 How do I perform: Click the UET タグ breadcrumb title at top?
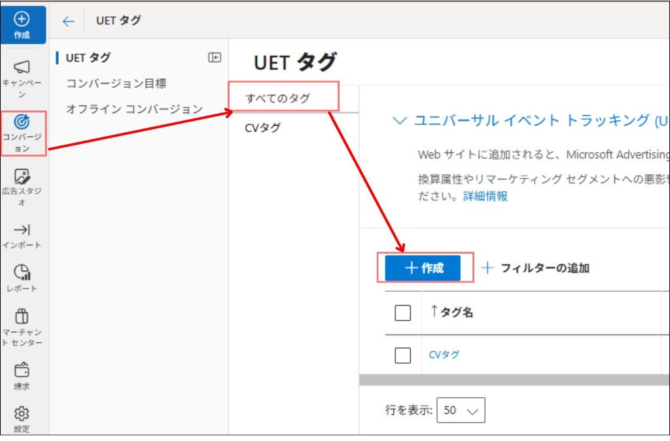coord(118,20)
